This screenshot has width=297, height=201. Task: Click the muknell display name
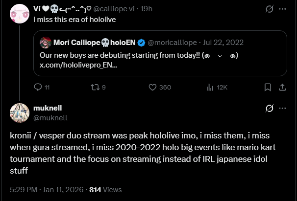(x=48, y=108)
